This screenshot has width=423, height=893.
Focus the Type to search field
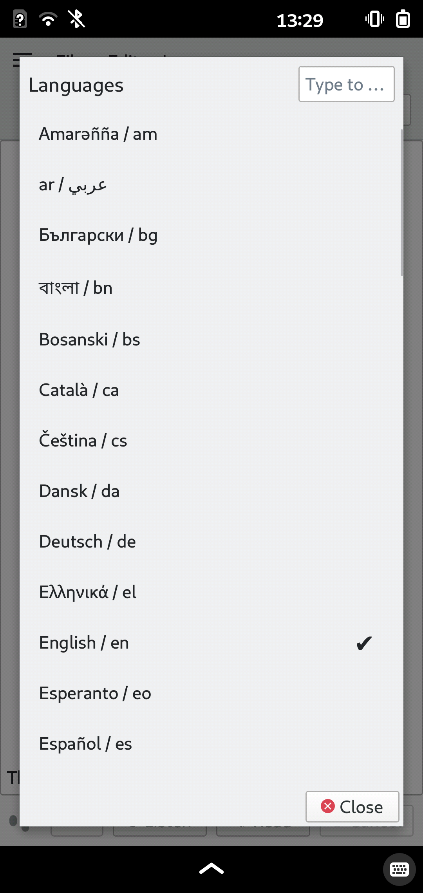click(x=346, y=84)
